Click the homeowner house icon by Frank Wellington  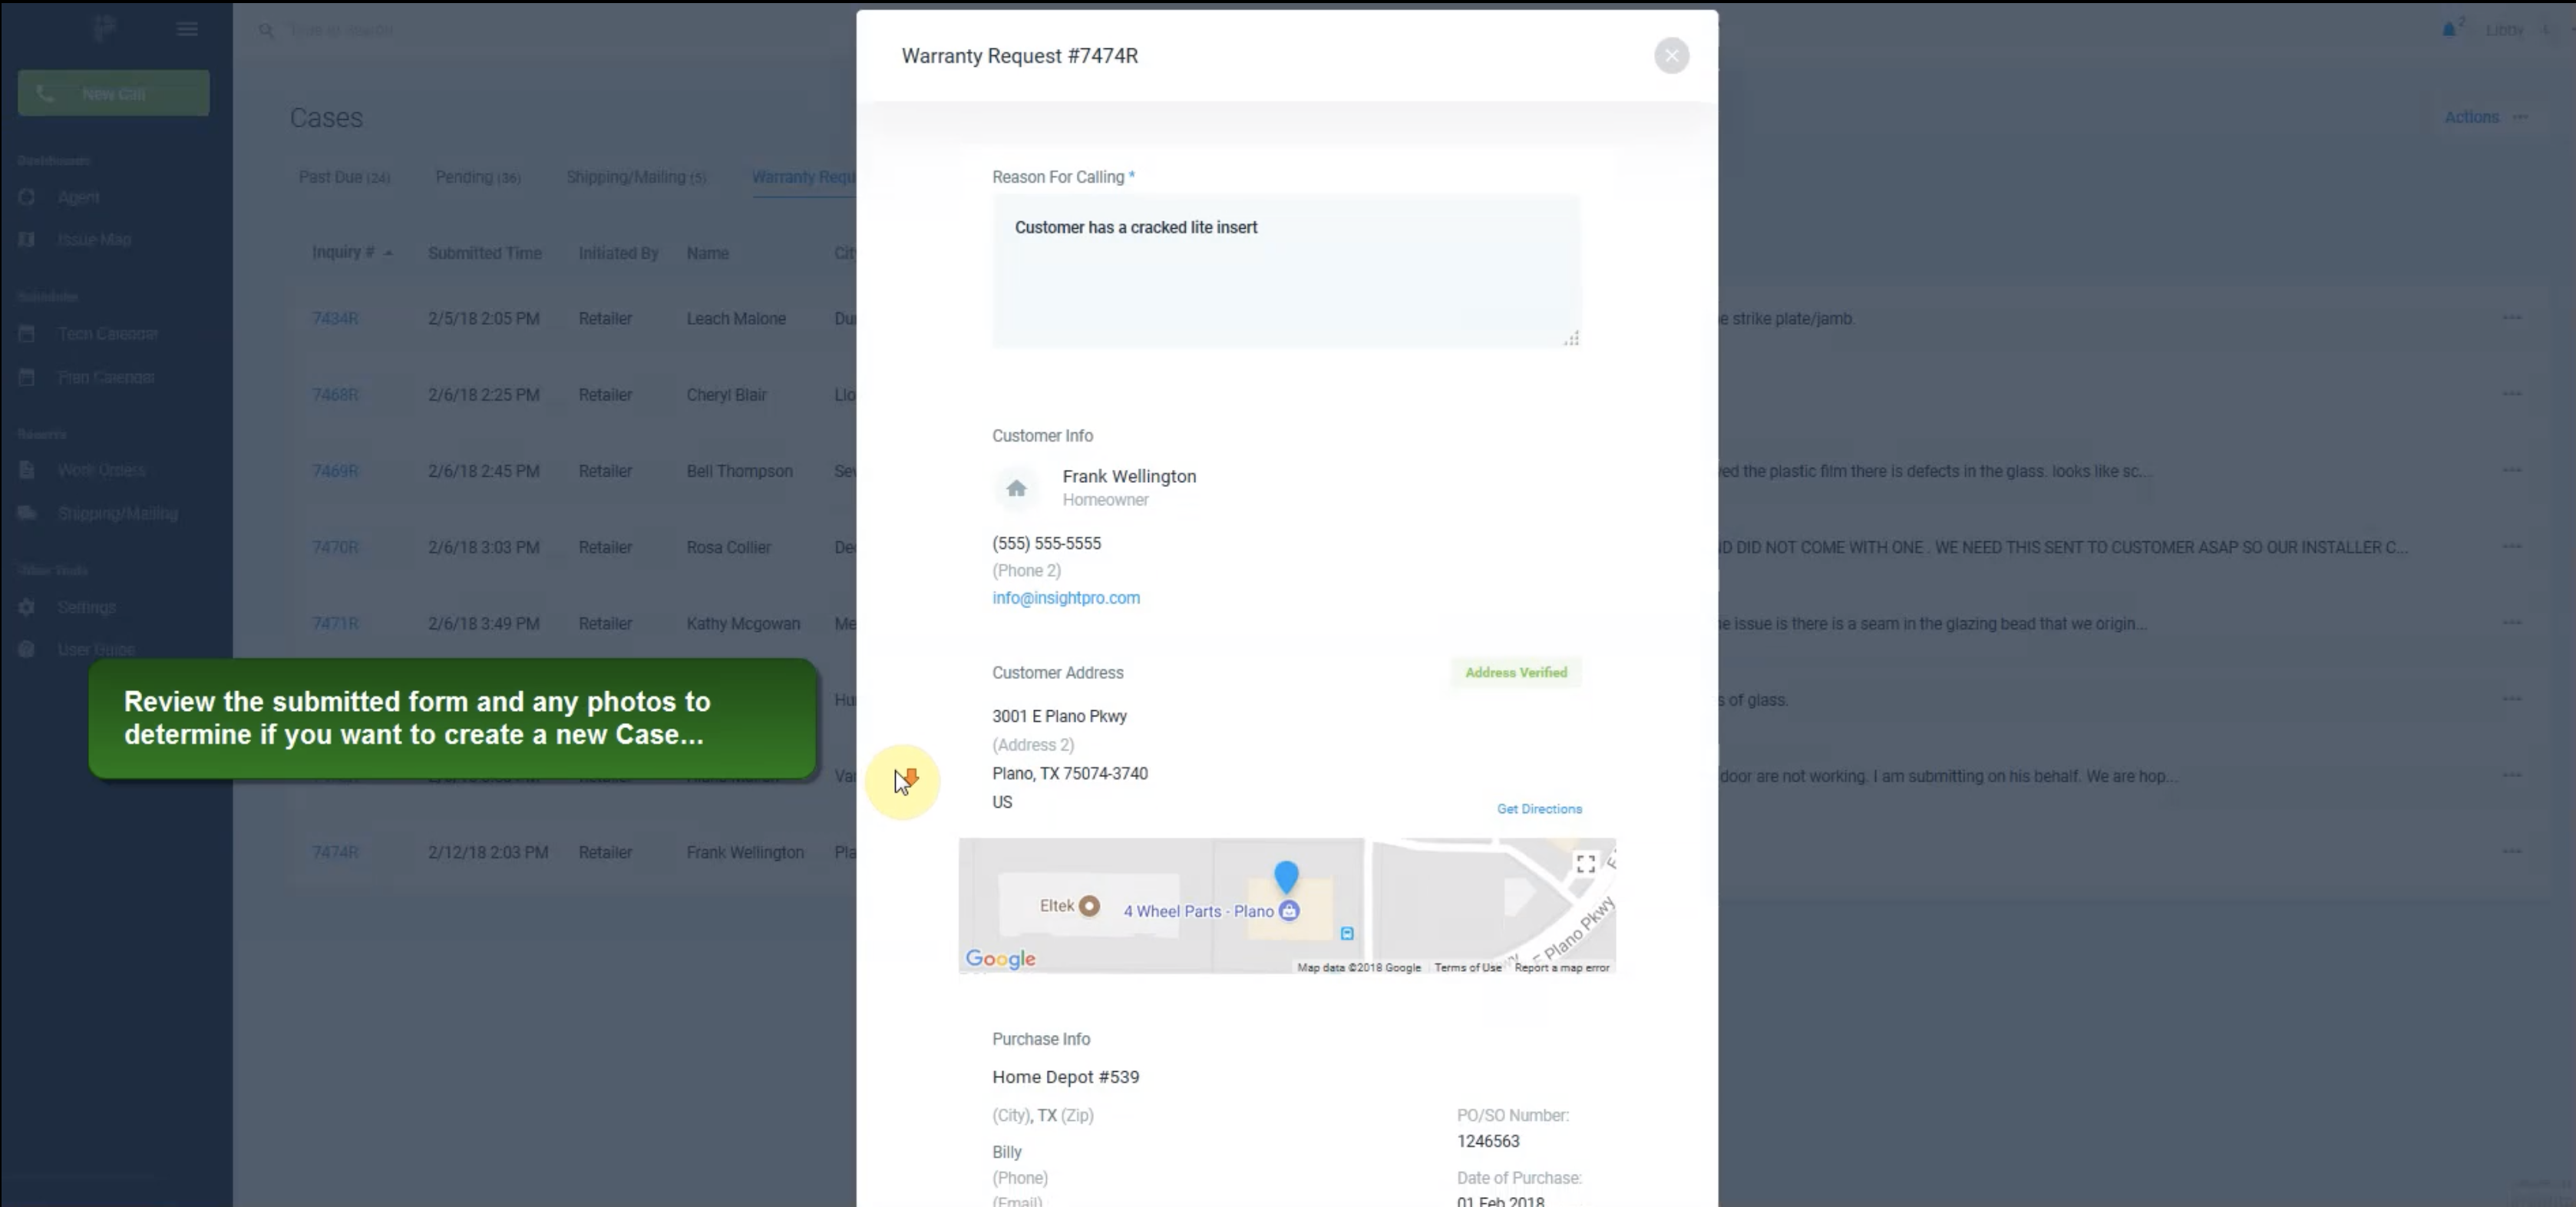(1016, 488)
